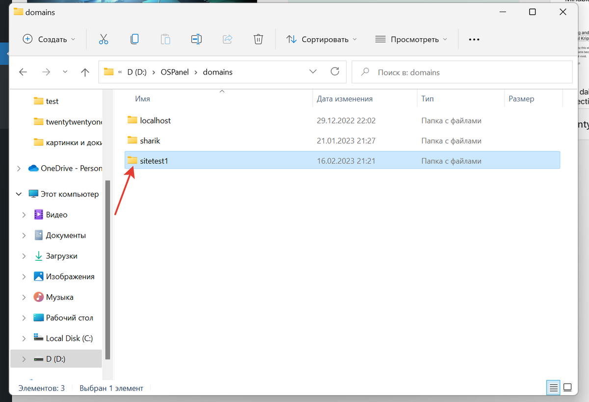This screenshot has width=589, height=402.
Task: Click the date 21.01.2023 21:27
Action: click(x=346, y=141)
